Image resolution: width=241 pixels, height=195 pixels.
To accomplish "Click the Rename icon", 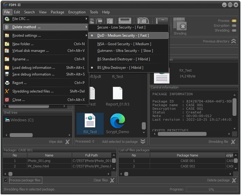I will point(7,59).
